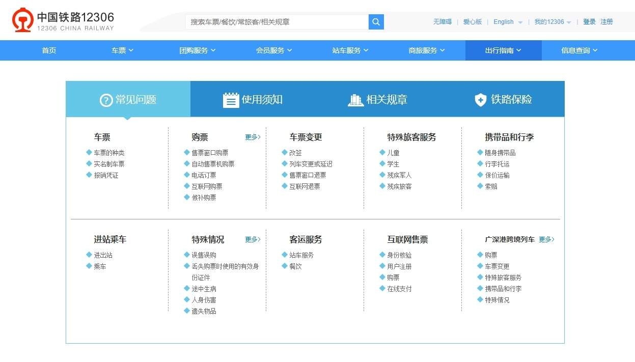
Task: Click the notepad icon beside 使用须知
Action: pos(231,100)
